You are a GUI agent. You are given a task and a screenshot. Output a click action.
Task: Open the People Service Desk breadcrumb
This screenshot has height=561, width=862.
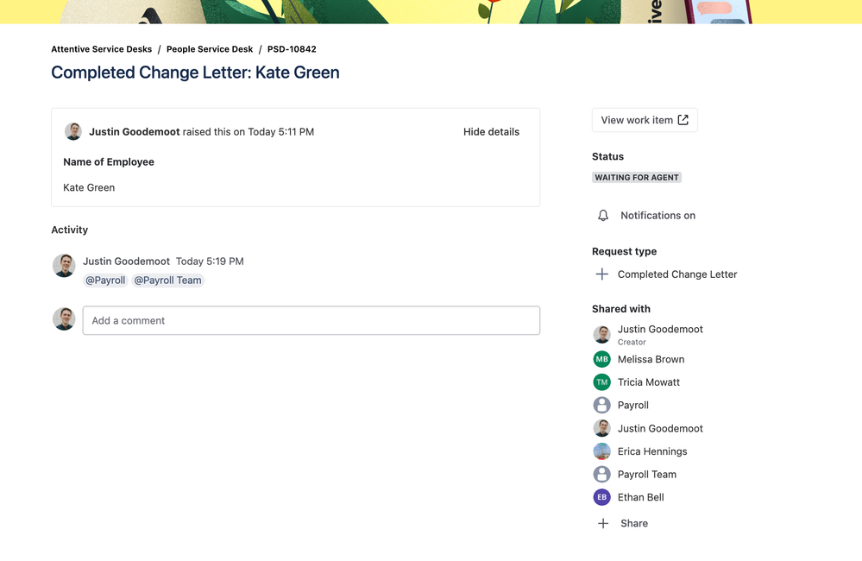click(209, 49)
